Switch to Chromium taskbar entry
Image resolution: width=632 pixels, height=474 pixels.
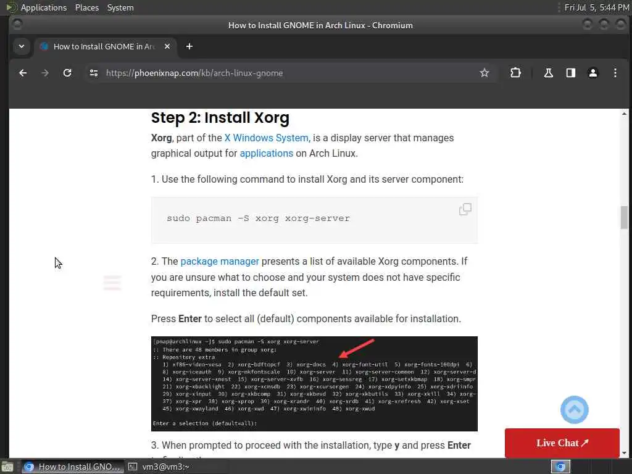coord(73,467)
